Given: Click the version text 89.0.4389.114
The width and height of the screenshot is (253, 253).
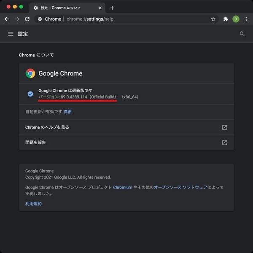Looking at the screenshot, I should (x=74, y=97).
